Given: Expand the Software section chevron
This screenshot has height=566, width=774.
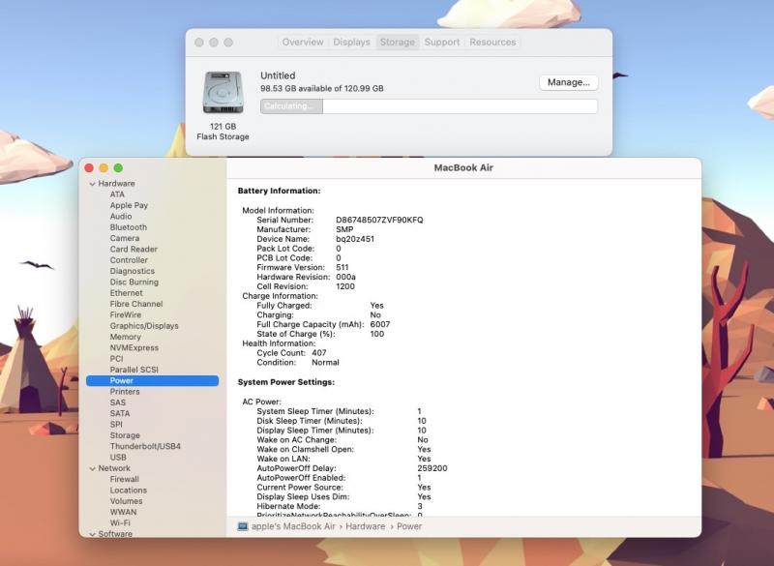Looking at the screenshot, I should coord(92,534).
